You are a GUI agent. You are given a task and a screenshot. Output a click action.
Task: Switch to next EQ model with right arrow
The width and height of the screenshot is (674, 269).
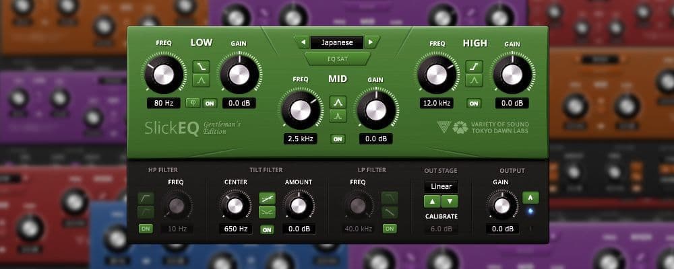point(371,42)
